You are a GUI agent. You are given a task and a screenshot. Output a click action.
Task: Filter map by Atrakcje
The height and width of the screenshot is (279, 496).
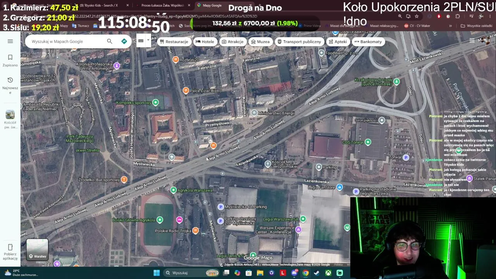tap(232, 41)
